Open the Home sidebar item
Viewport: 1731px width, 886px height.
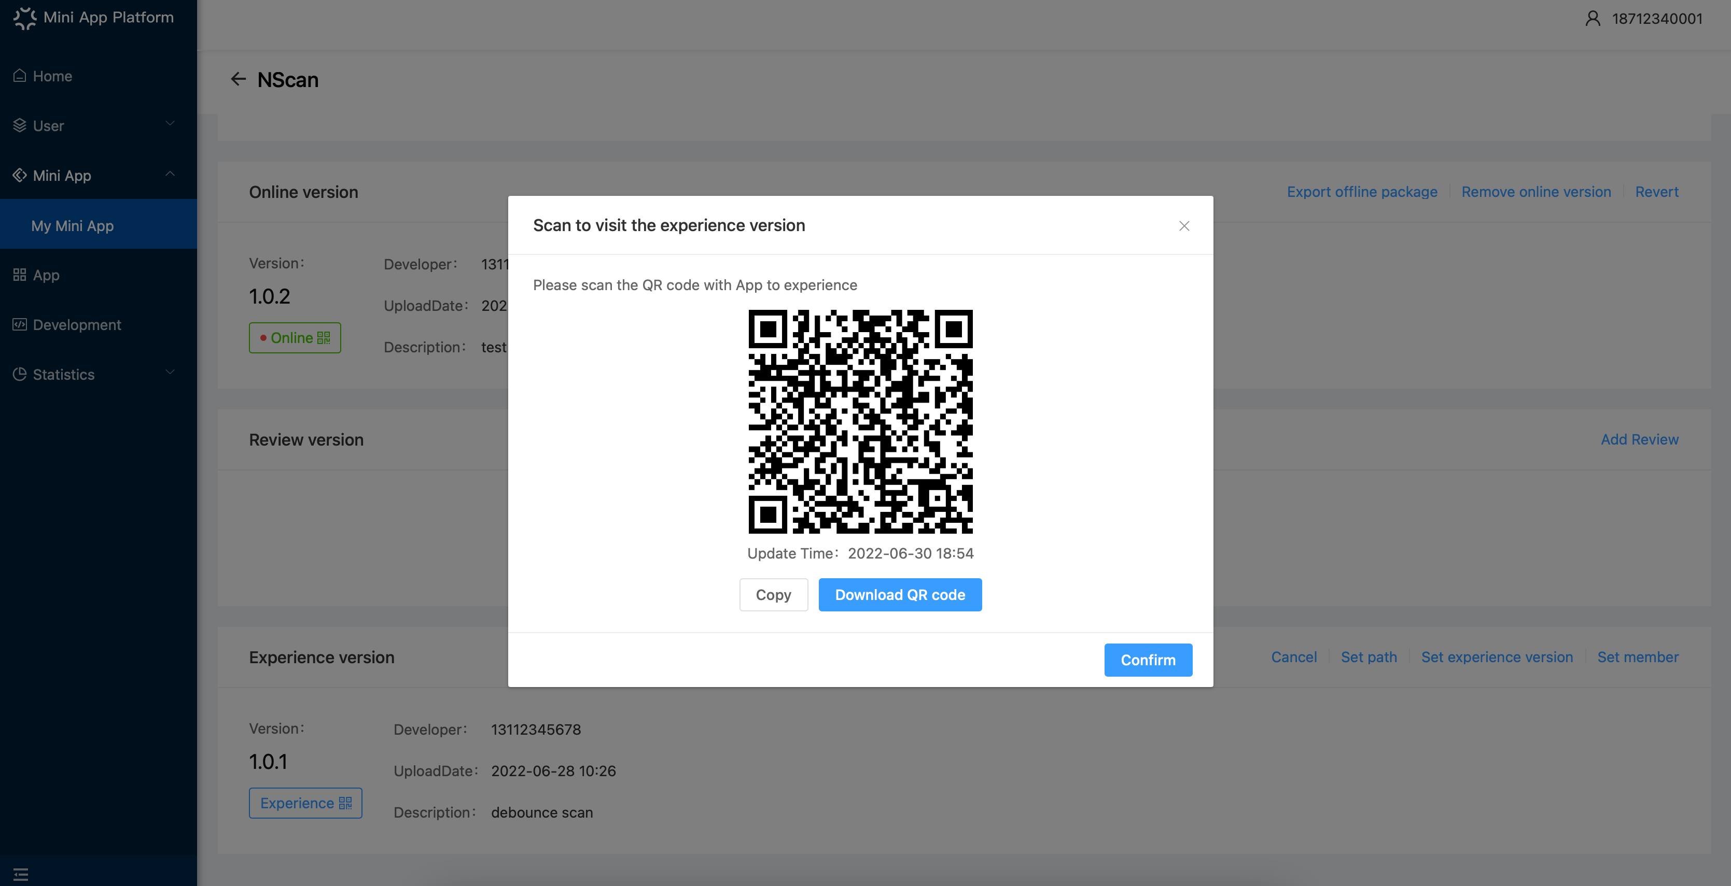(98, 76)
